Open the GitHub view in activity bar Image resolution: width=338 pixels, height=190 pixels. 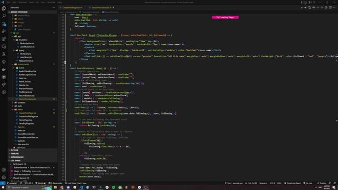pos(4,77)
